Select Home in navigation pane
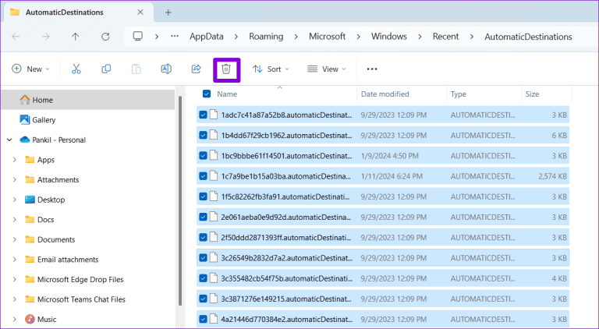This screenshot has width=599, height=329. coord(88,100)
